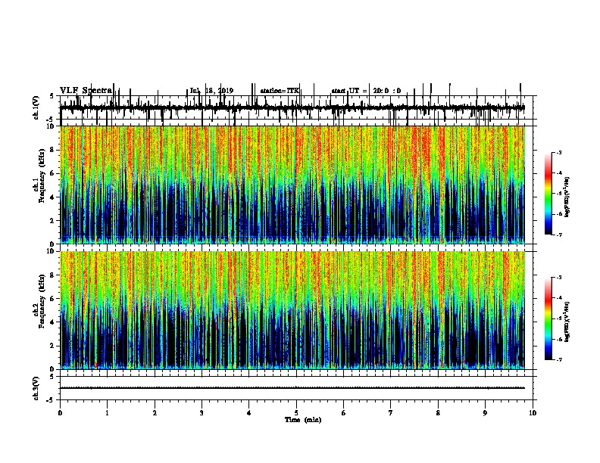Click the '5' tick on the time axis
Image resolution: width=600 pixels, height=463 pixels.
[x=296, y=413]
